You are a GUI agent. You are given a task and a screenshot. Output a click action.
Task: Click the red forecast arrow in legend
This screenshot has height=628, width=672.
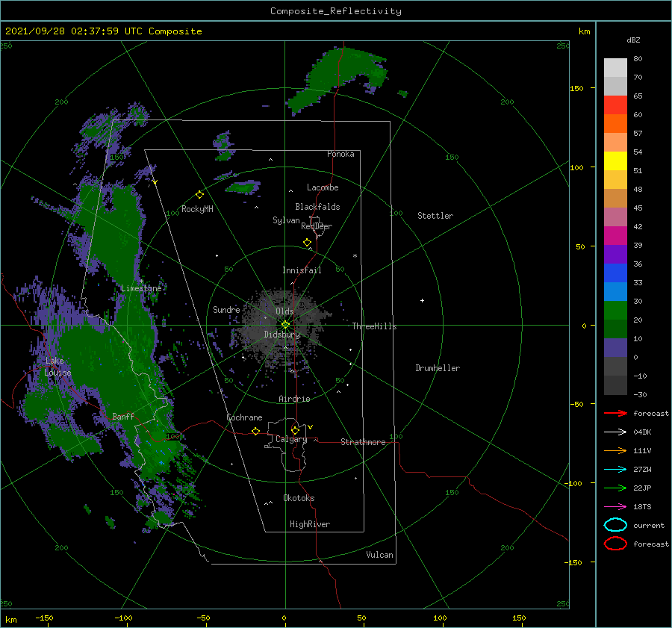615,413
